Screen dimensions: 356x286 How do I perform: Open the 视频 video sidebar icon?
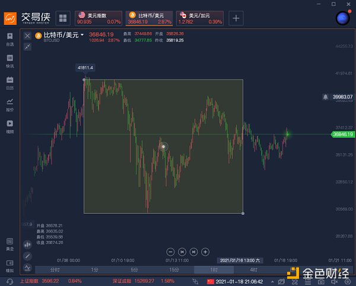click(x=9, y=126)
